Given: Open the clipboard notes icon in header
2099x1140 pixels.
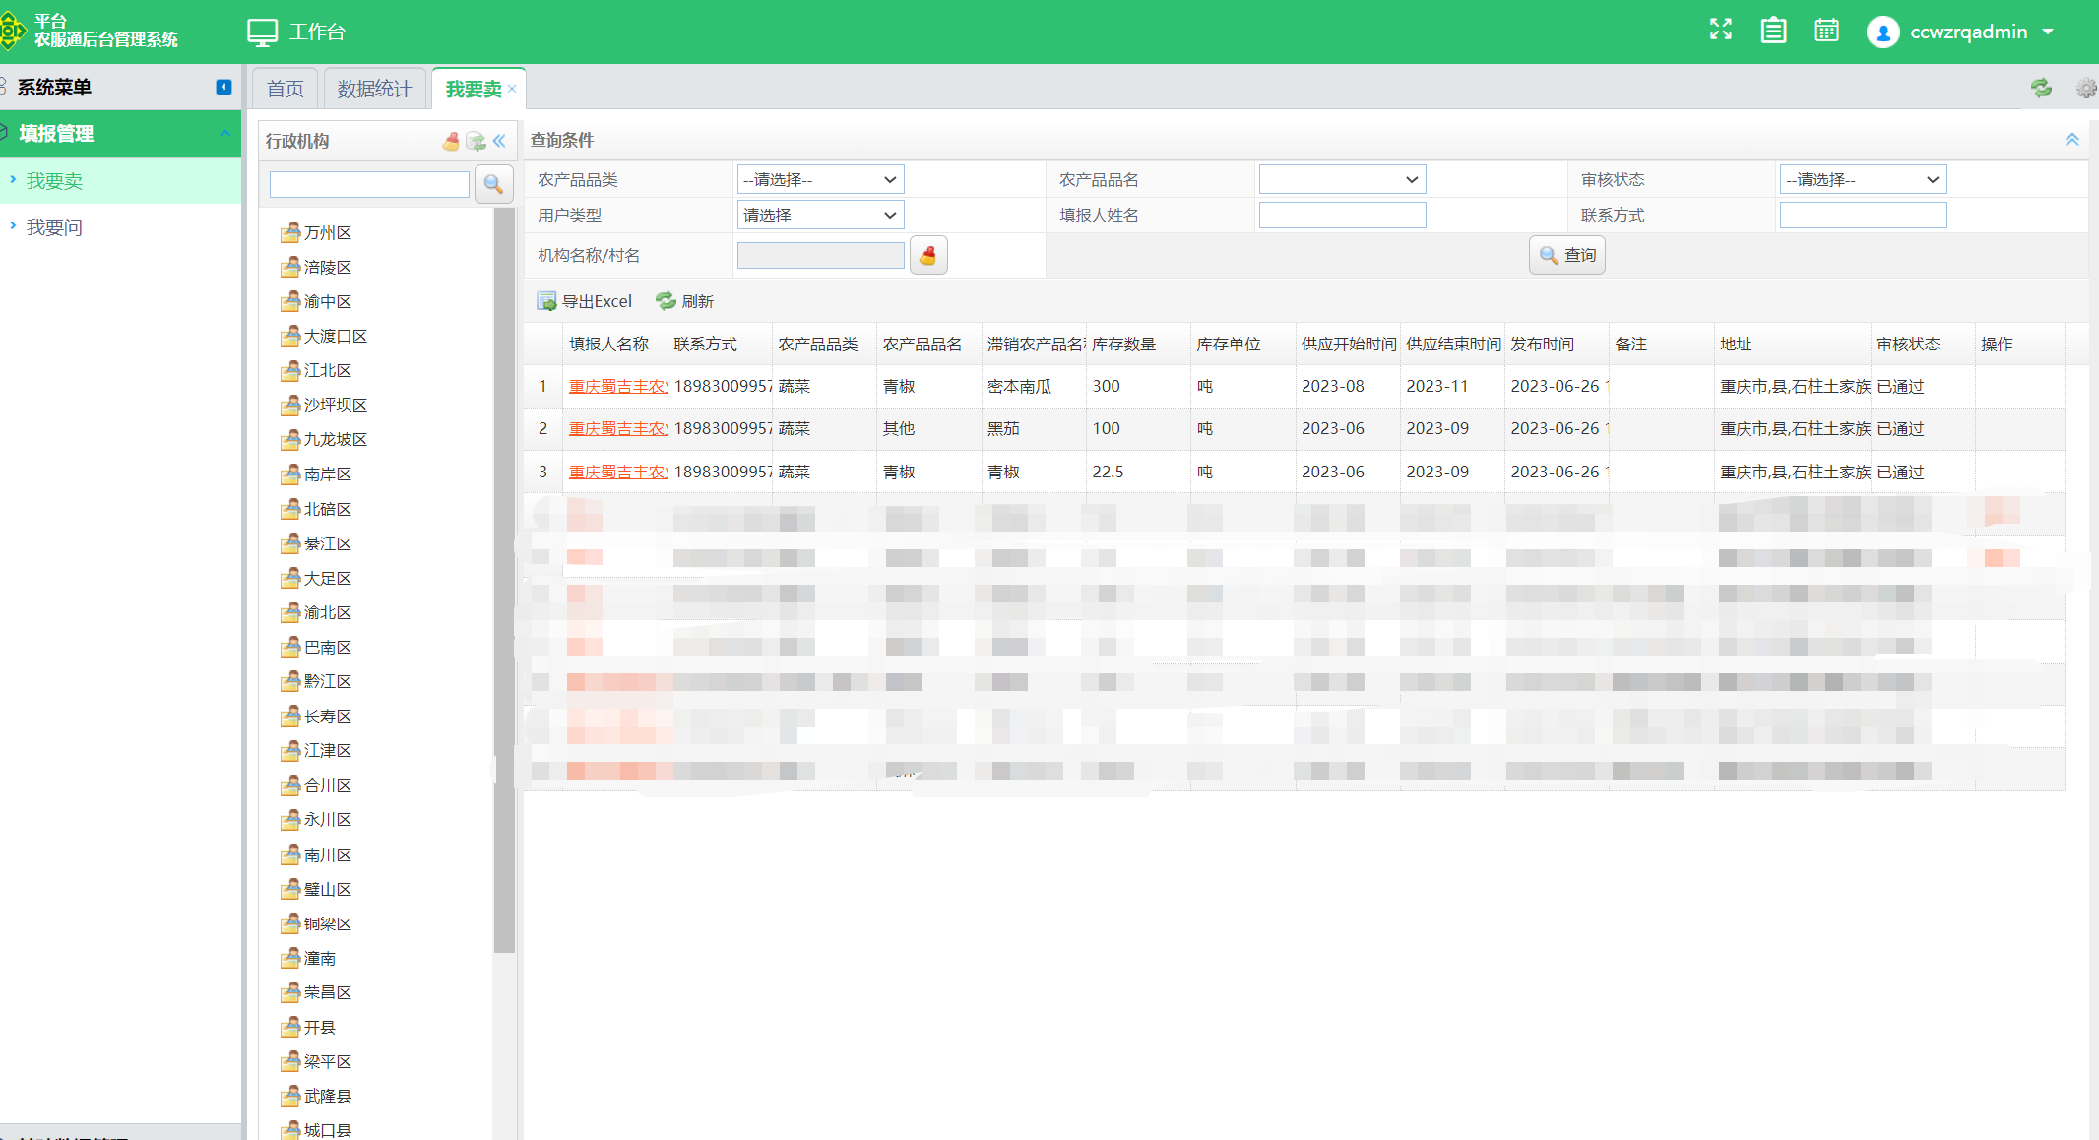Looking at the screenshot, I should (x=1773, y=31).
